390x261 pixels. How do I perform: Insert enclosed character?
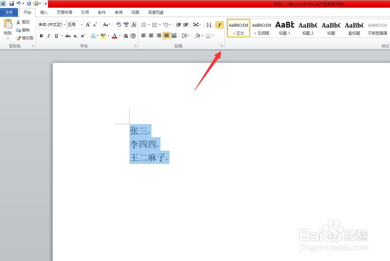pyautogui.click(x=133, y=36)
